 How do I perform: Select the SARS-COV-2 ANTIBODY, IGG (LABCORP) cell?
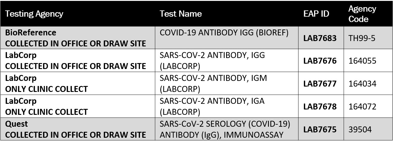212,61
